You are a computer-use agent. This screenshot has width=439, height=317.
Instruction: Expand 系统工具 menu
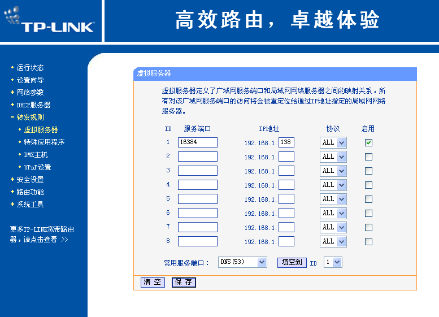click(x=30, y=205)
